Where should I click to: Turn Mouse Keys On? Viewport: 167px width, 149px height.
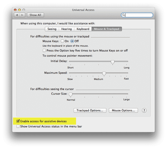62,41
